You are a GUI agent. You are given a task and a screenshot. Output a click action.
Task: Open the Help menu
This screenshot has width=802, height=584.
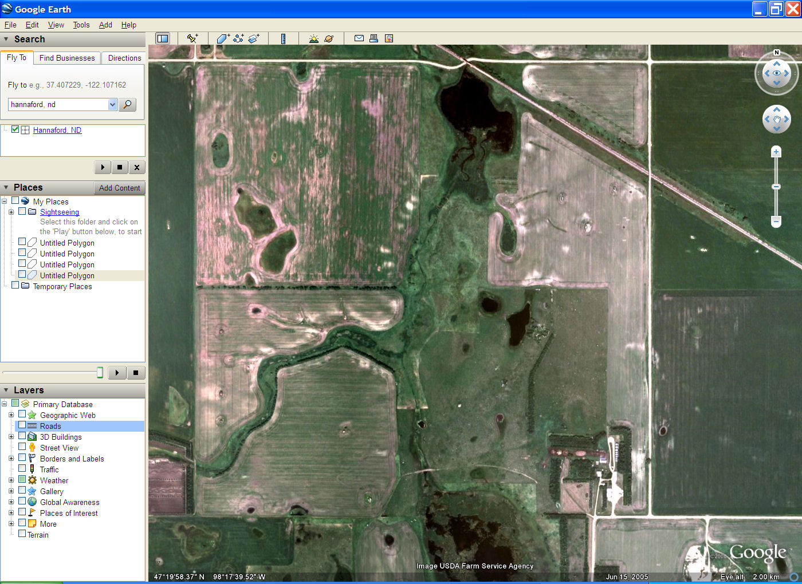[129, 25]
